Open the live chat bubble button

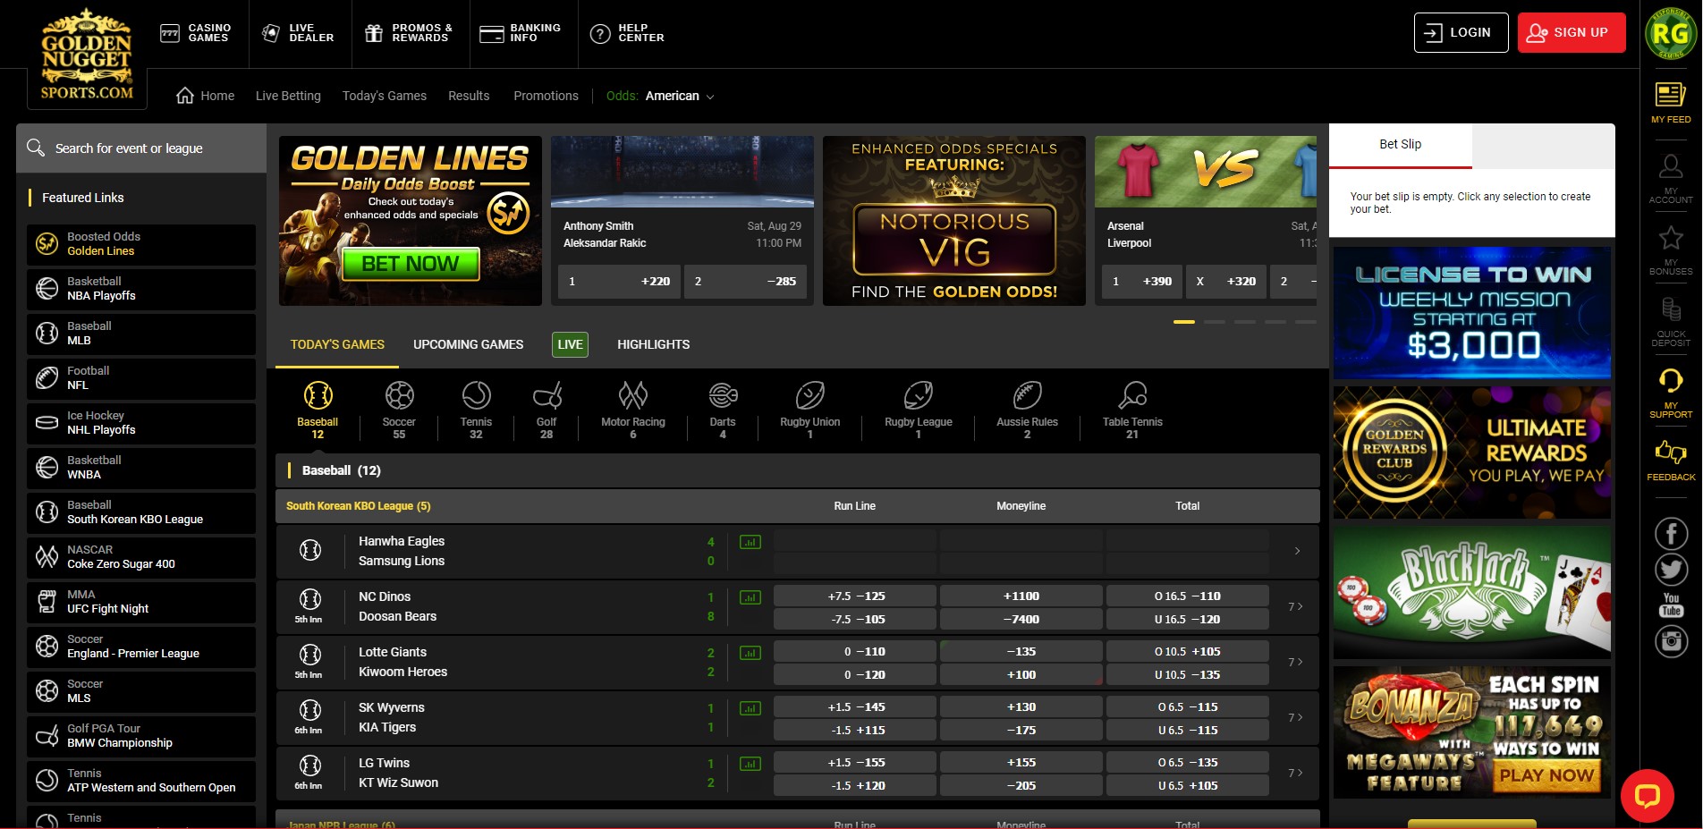[1647, 796]
